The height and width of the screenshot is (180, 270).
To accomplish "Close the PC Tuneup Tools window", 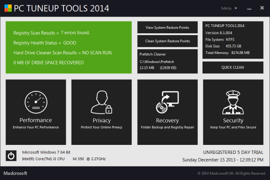I will pos(262,8).
